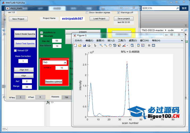190x133 pixels.
Task: Toggle Show iteration sigmas checkbox
Action: [87, 13]
